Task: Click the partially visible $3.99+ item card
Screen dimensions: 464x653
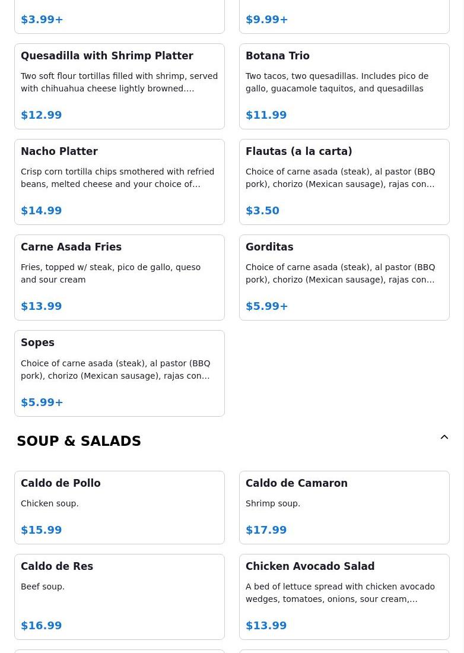Action: (119, 17)
